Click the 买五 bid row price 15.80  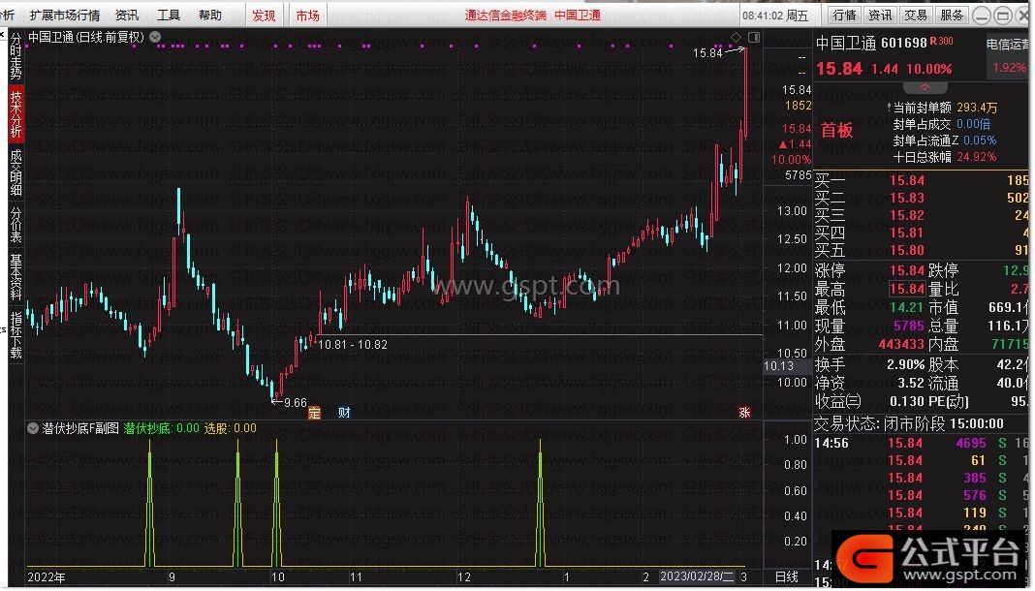[907, 251]
